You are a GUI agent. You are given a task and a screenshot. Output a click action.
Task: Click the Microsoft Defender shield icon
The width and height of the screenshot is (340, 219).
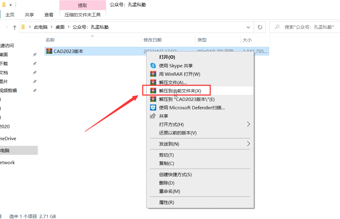pos(153,107)
